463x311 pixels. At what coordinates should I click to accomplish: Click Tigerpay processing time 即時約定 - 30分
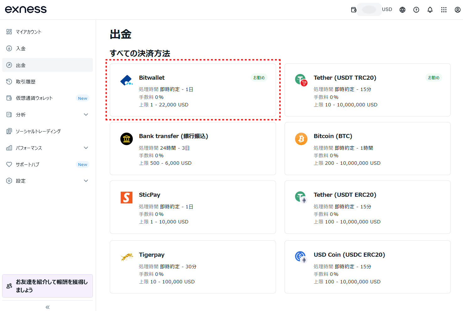[168, 266]
